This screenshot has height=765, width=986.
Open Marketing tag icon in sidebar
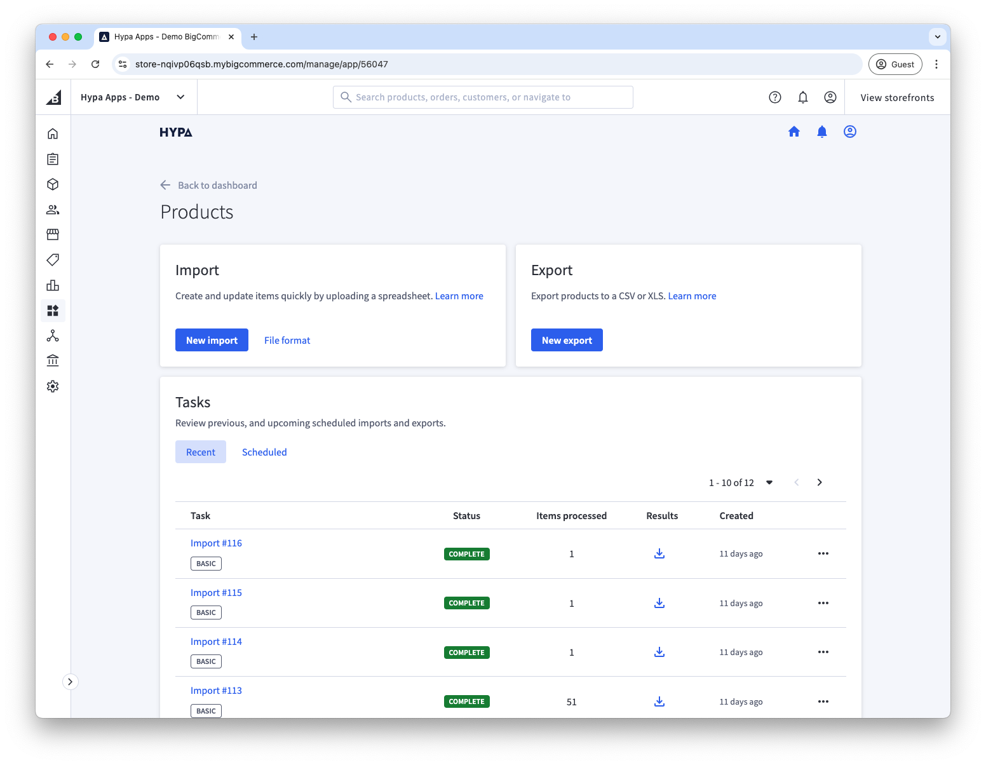coord(53,260)
